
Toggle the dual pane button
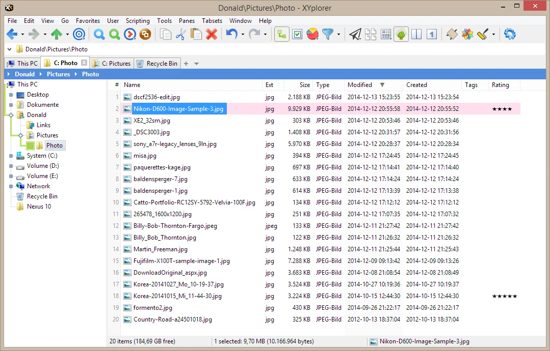coord(416,35)
